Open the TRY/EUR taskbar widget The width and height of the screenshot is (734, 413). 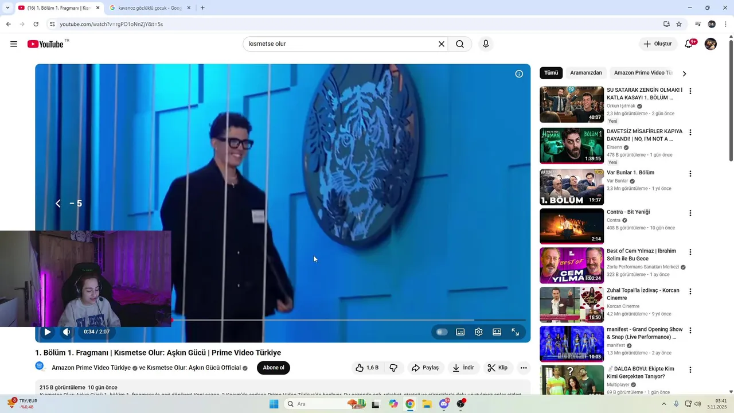[21, 404]
